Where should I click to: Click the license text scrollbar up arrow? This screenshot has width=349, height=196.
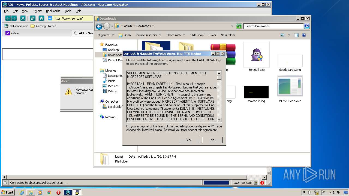click(x=219, y=73)
